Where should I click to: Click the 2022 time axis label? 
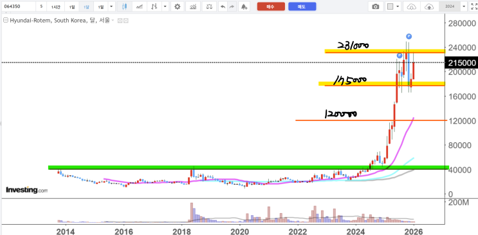[298, 232]
